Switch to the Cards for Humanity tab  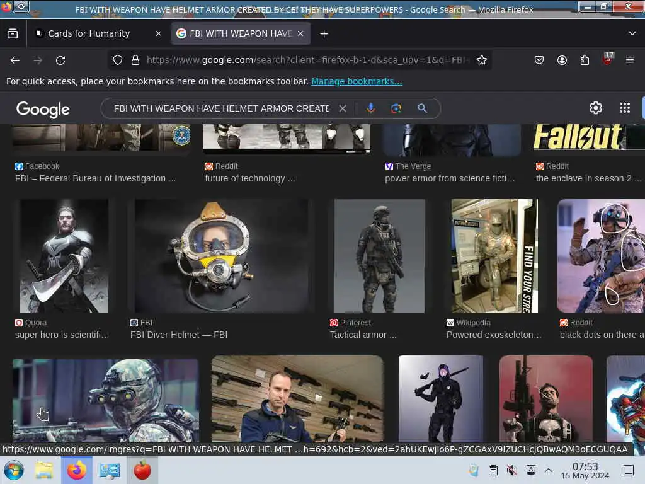pos(89,33)
